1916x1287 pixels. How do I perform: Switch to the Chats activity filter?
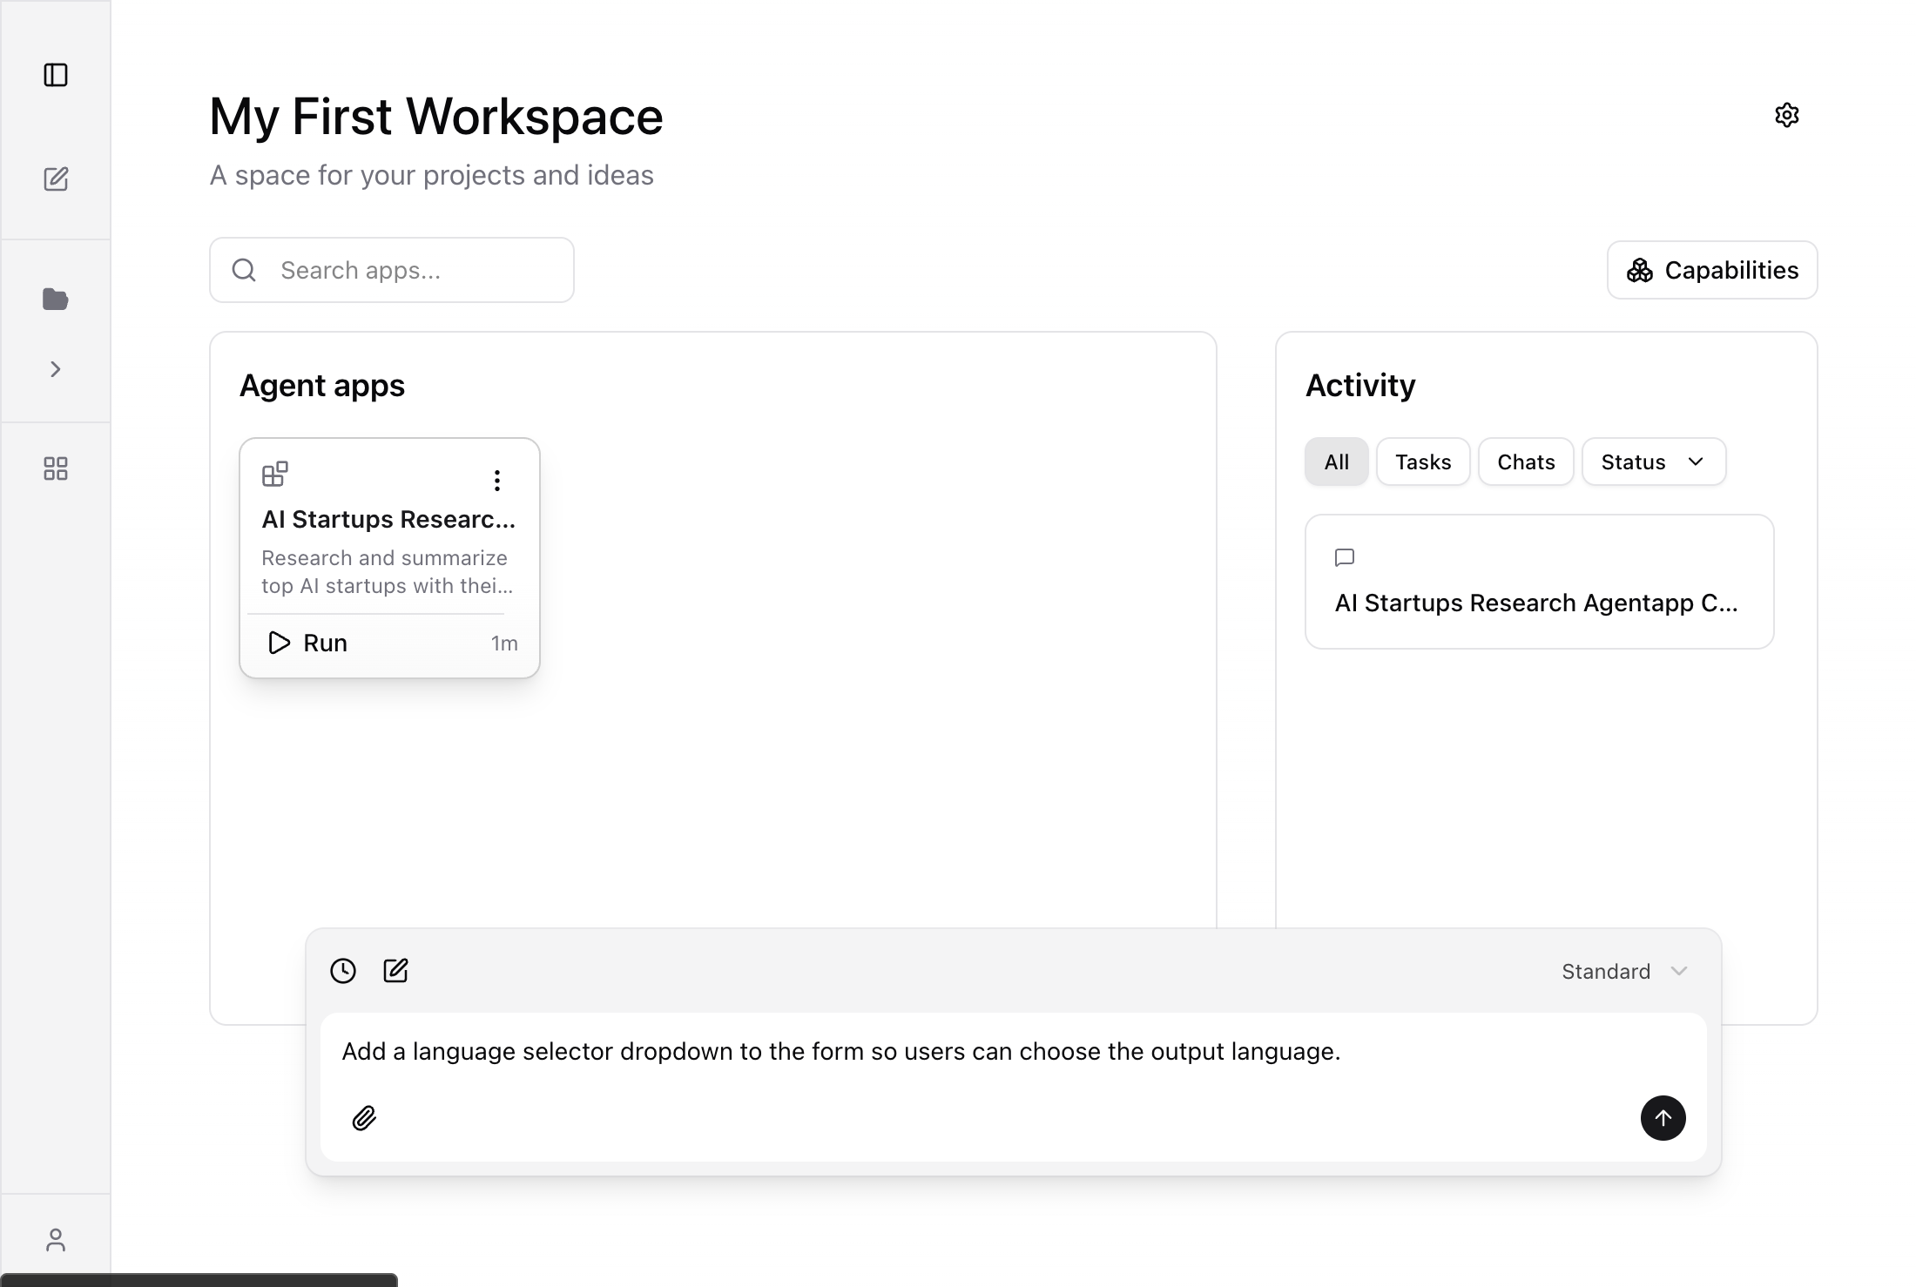click(1525, 462)
